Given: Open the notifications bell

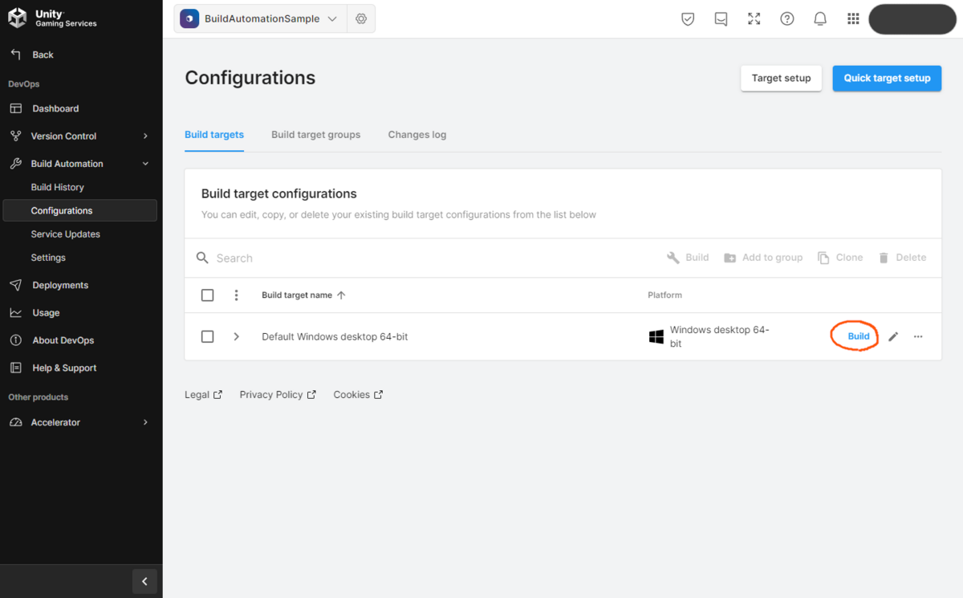Looking at the screenshot, I should 819,18.
